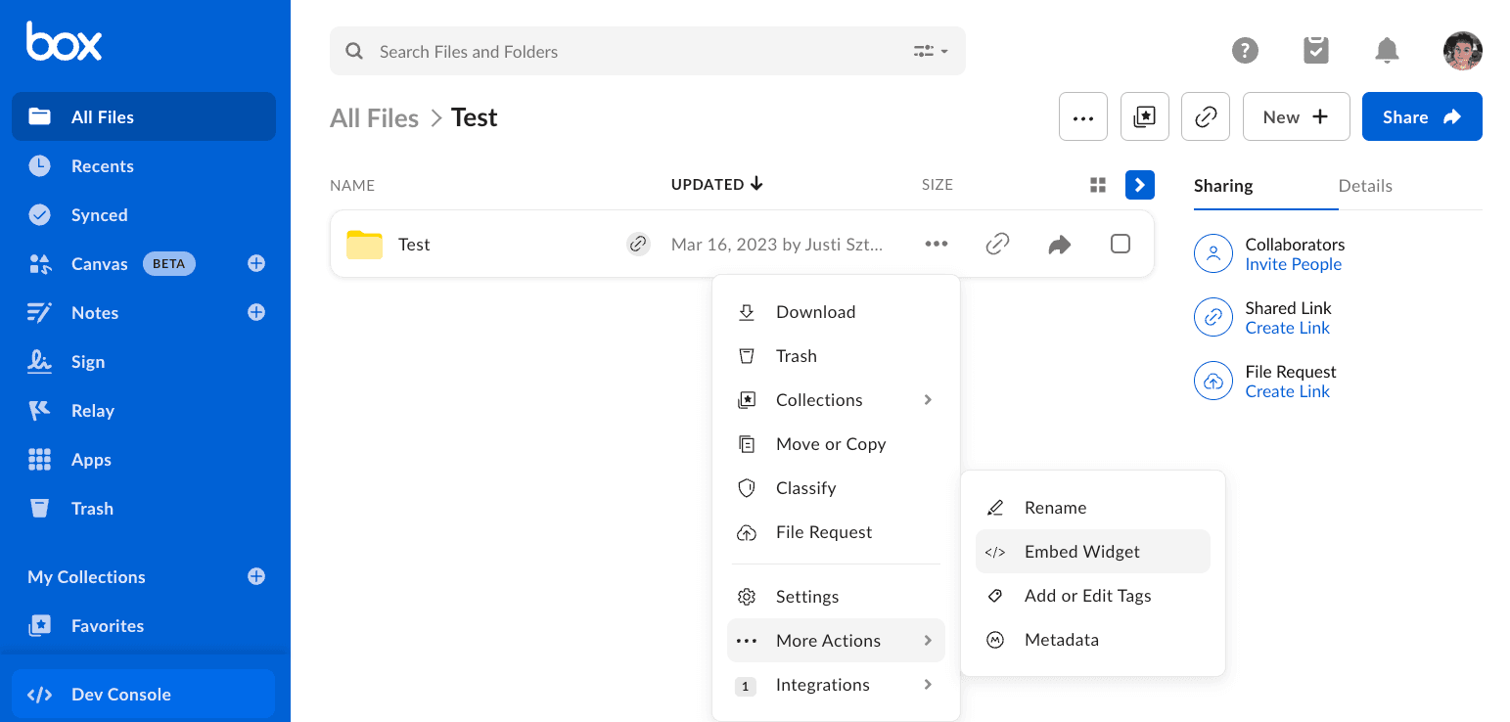The image size is (1510, 722).
Task: Switch to Details tab
Action: point(1365,186)
